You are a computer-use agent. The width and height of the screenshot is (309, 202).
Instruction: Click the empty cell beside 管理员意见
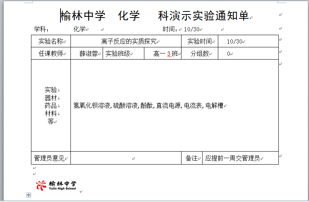pyautogui.click(x=126, y=158)
